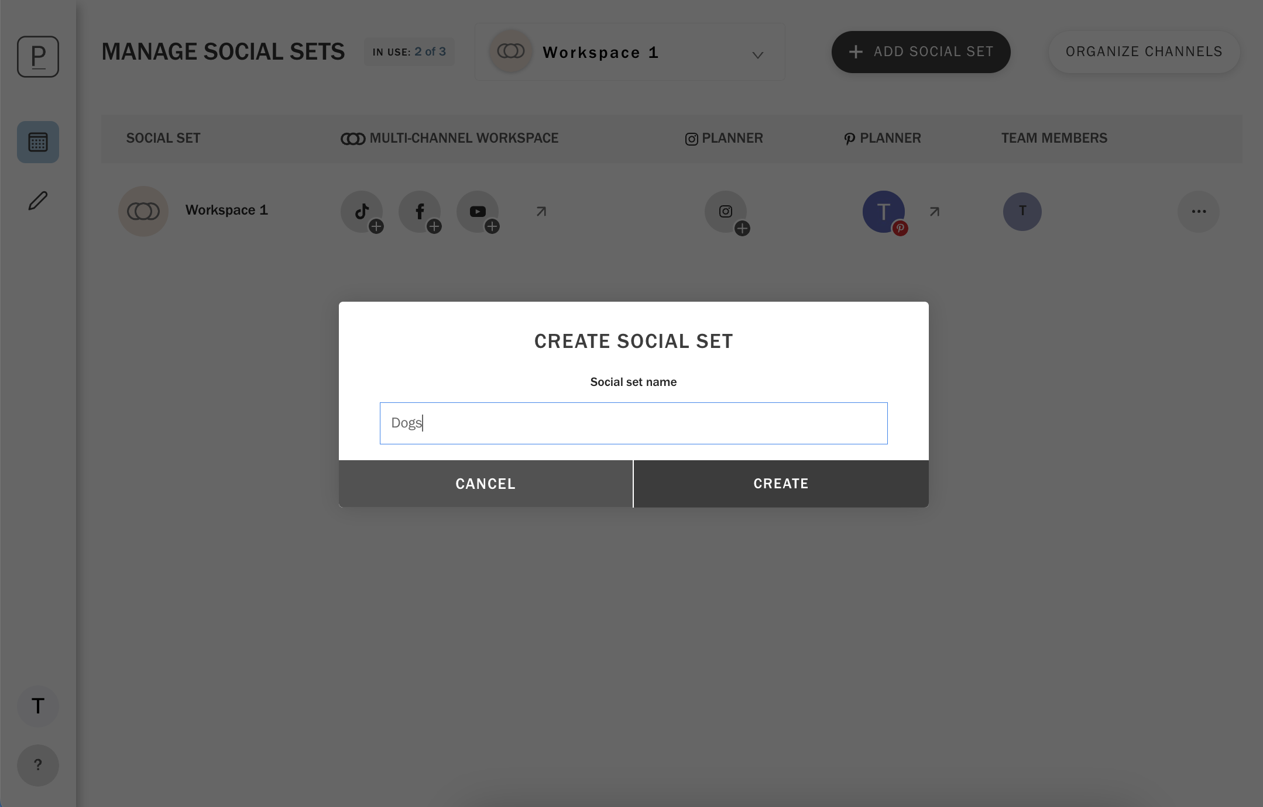Open the calendar planner sidebar icon

(38, 142)
